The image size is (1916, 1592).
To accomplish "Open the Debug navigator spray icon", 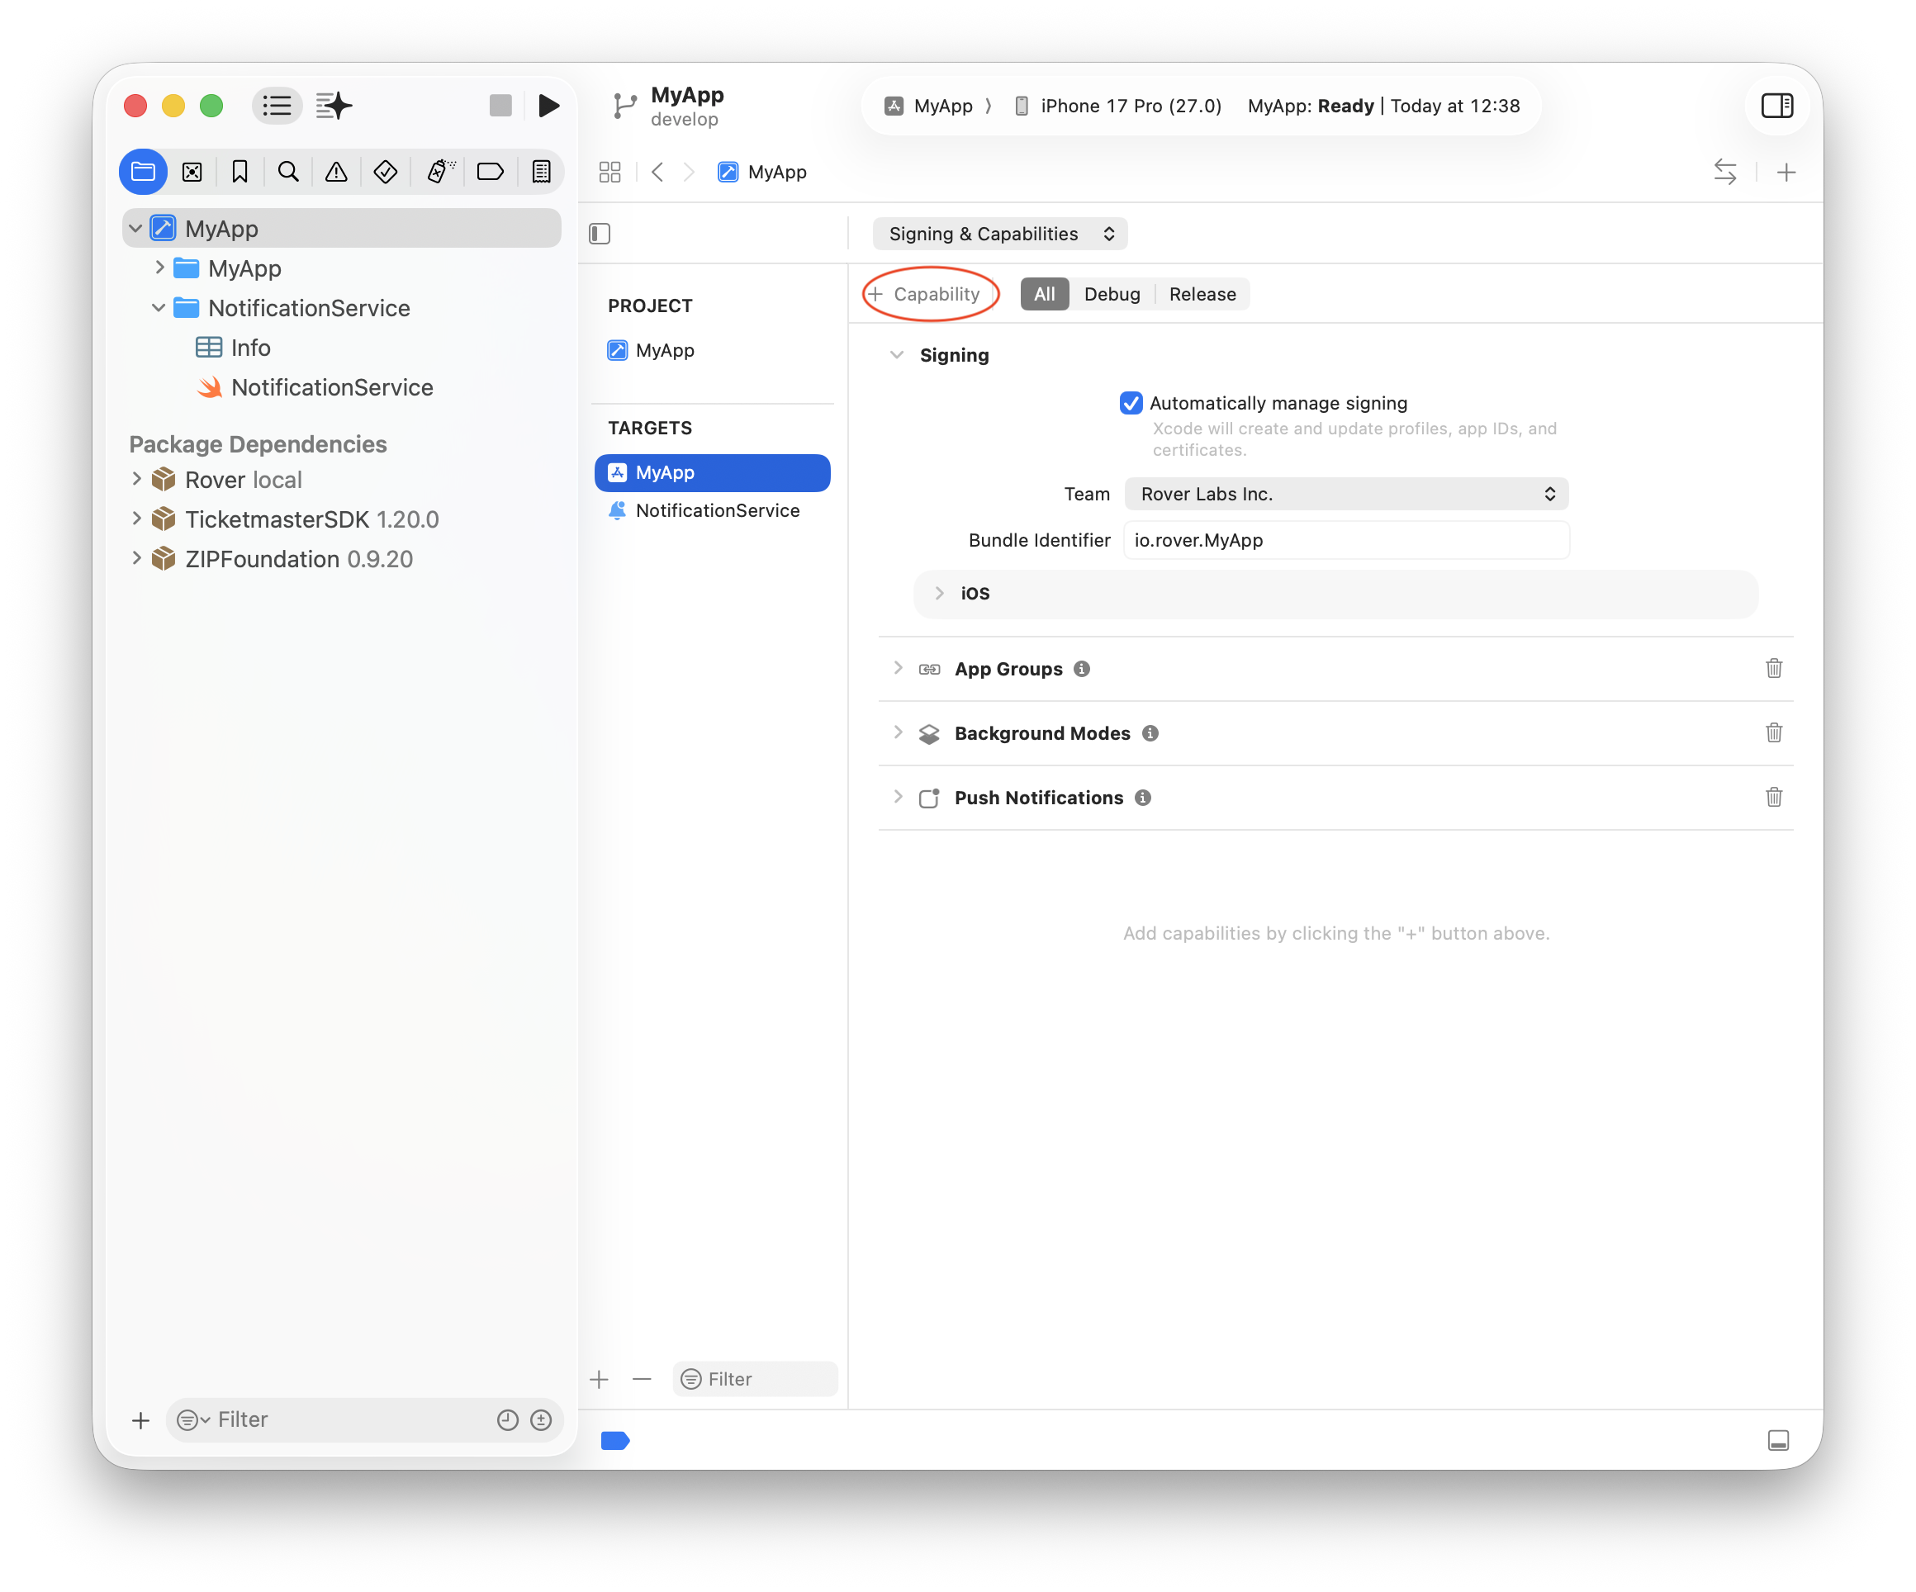I will (x=441, y=172).
